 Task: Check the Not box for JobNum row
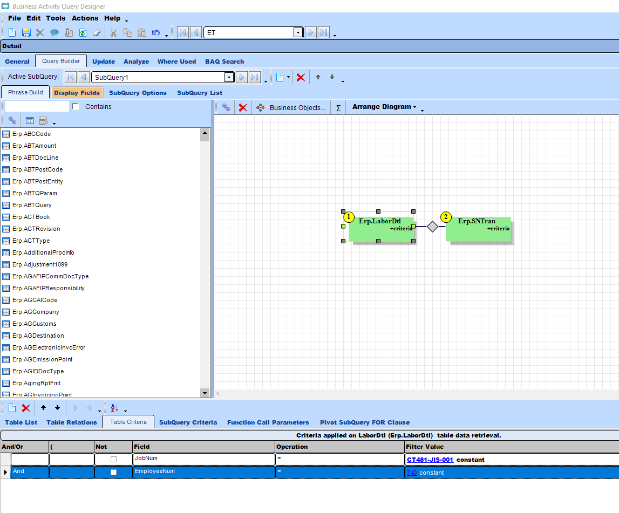[113, 459]
